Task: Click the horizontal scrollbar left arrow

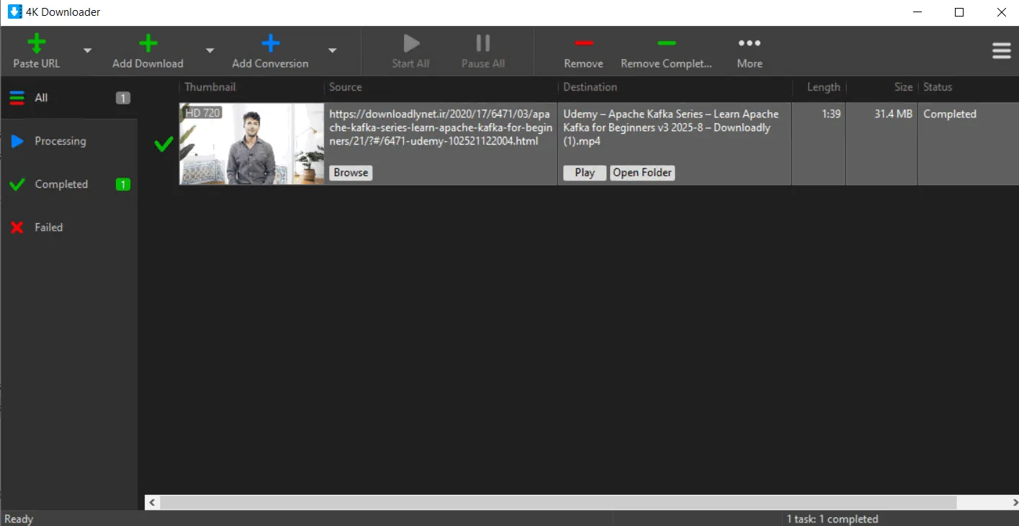Action: tap(152, 502)
